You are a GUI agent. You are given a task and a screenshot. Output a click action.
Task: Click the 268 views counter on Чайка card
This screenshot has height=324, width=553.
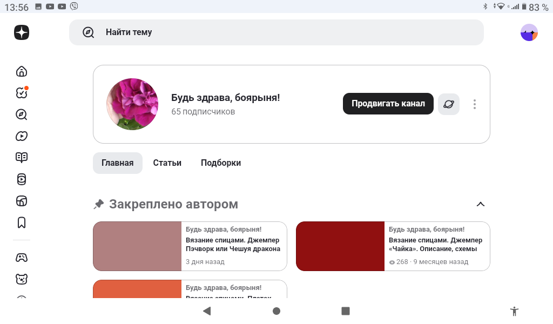[398, 262]
